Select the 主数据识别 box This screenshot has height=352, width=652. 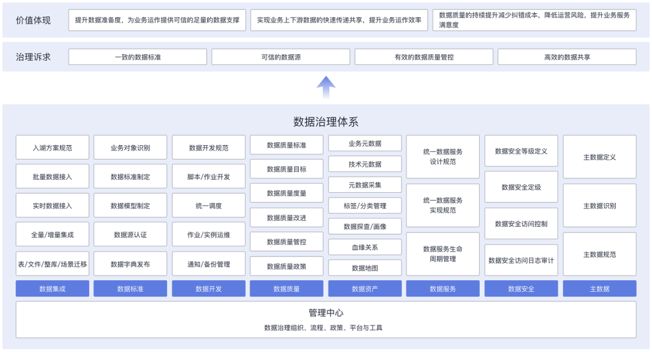pos(599,206)
